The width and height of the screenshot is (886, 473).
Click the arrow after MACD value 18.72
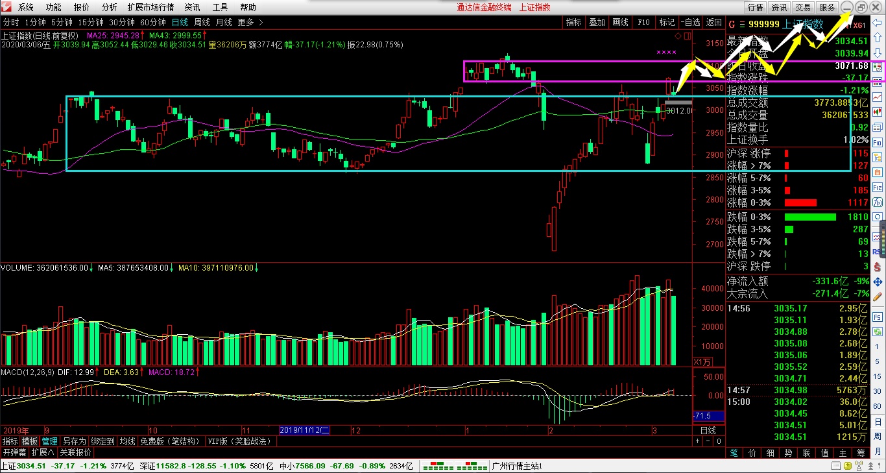[197, 372]
